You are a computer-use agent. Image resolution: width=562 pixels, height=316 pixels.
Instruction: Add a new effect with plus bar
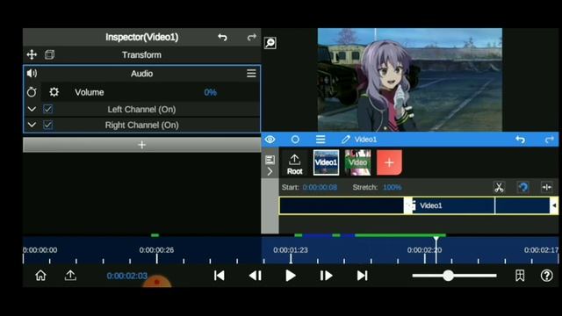point(142,145)
